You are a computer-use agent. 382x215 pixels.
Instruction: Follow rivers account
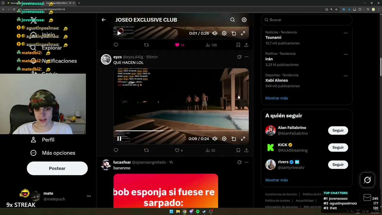point(338,165)
